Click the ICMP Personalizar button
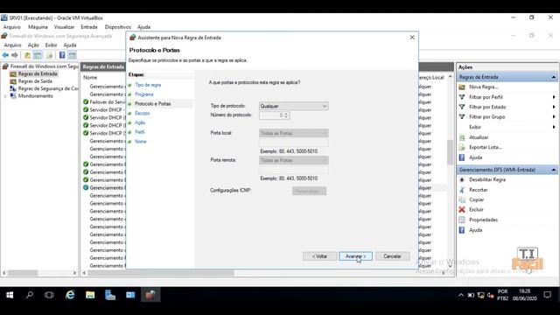Screen dimensions: 560x315 (x=309, y=191)
